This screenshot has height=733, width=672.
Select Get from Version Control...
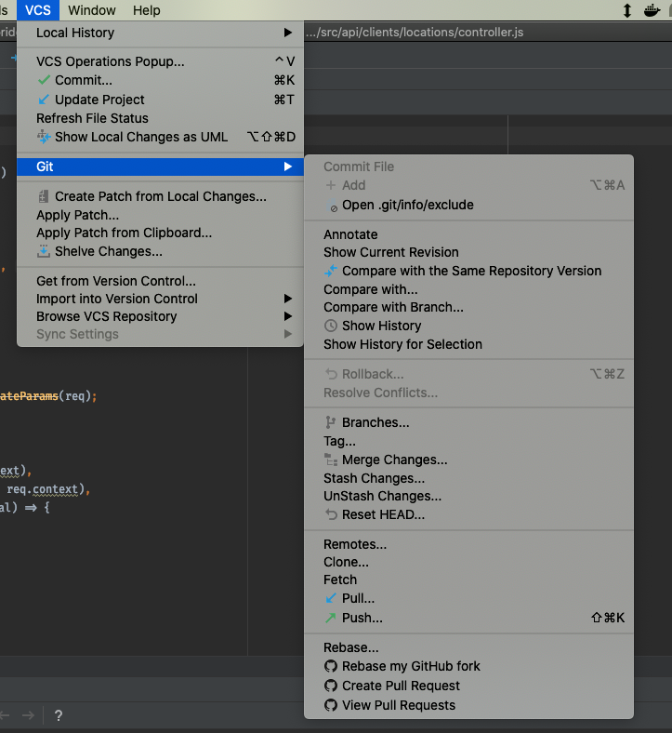pyautogui.click(x=160, y=281)
